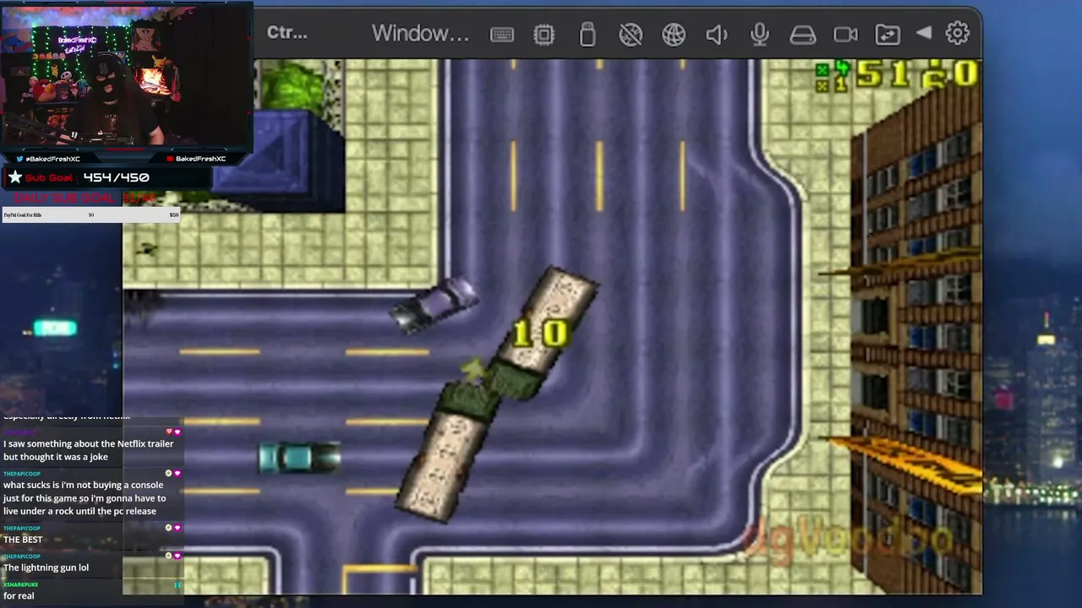
Task: Click the CPU chip icon in the toolbar
Action: [544, 35]
